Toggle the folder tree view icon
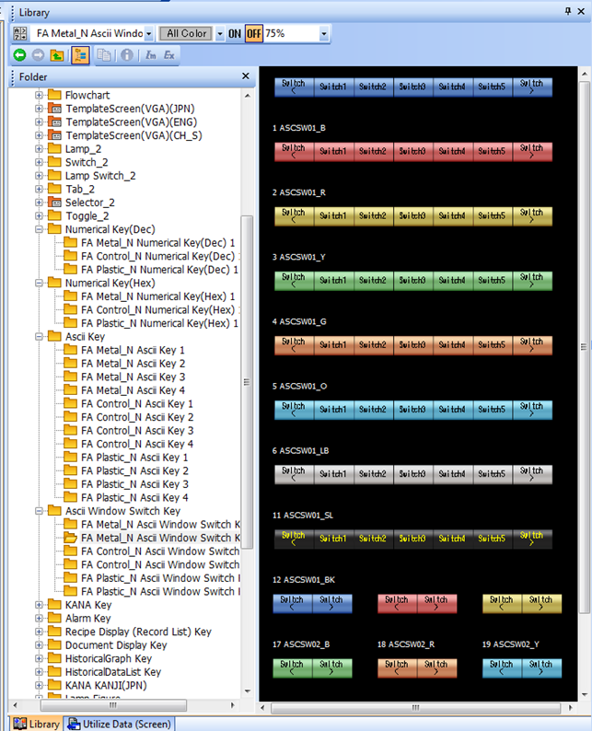Image resolution: width=592 pixels, height=731 pixels. click(x=80, y=55)
